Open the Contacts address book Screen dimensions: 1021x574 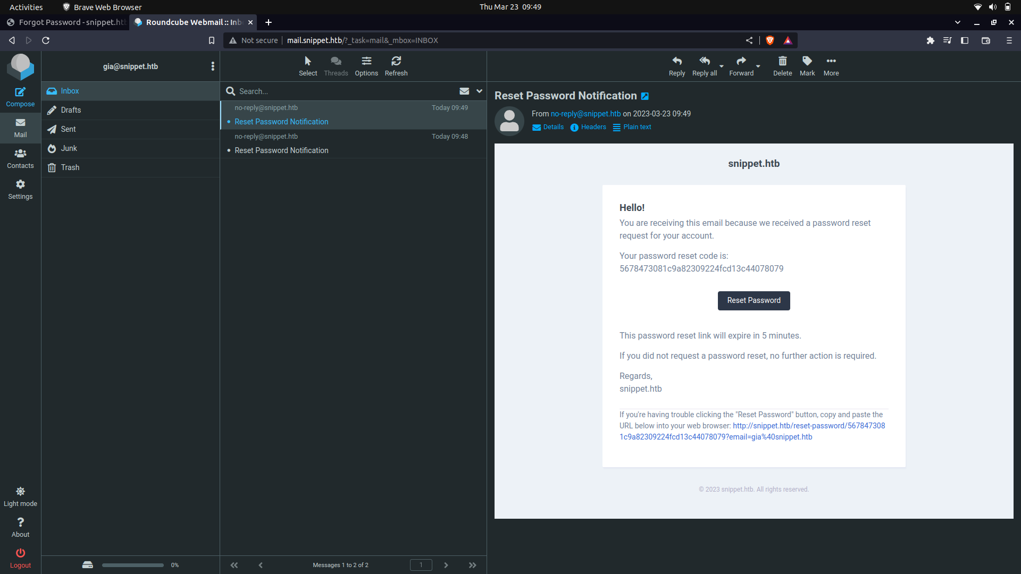pyautogui.click(x=20, y=158)
